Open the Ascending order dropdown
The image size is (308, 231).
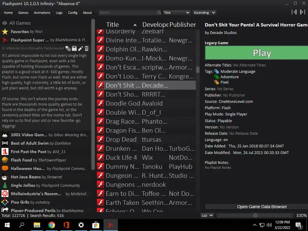pyautogui.click(x=204, y=13)
